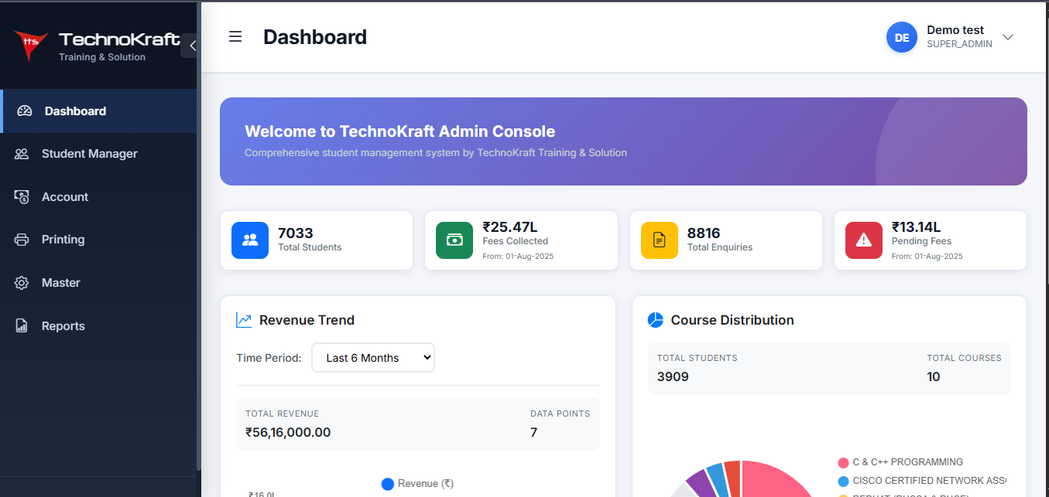Open the Time Period Last 6 Months dropdown
This screenshot has height=497, width=1049.
373,358
